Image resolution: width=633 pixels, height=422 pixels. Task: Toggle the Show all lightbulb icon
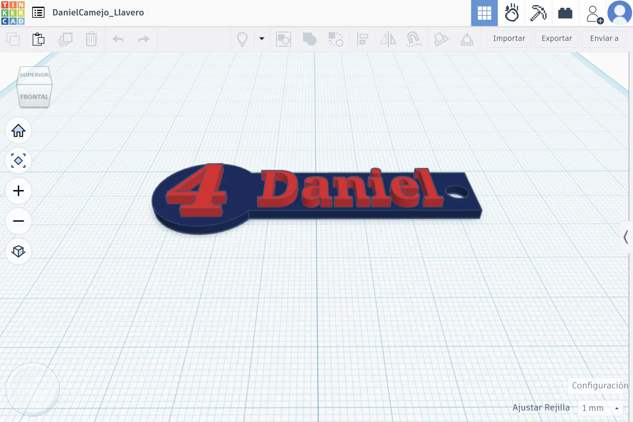coord(242,39)
